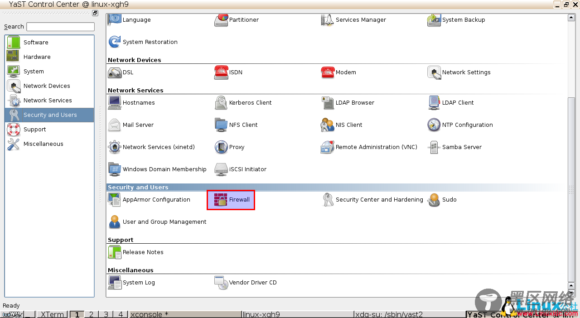Choose the System category in sidebar
Image resolution: width=580 pixels, height=318 pixels.
49,71
